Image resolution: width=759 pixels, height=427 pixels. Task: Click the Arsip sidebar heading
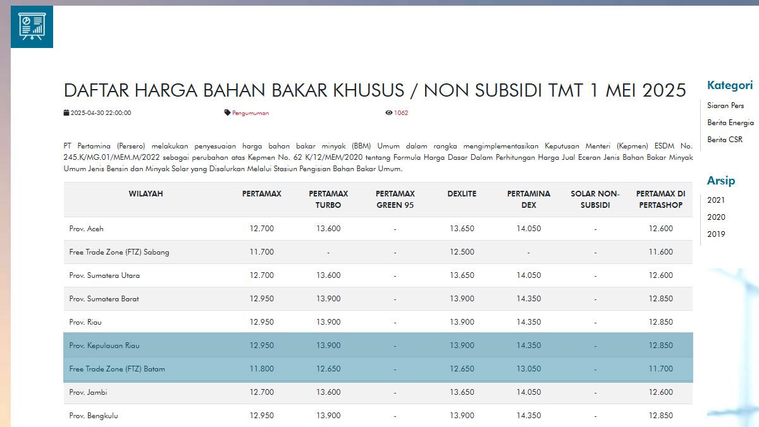click(721, 180)
